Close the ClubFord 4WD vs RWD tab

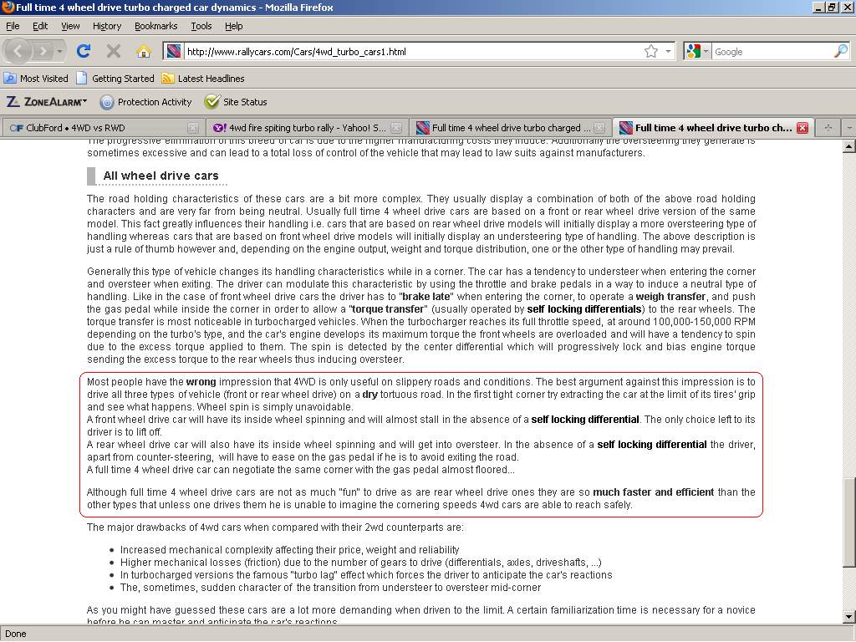pos(193,128)
